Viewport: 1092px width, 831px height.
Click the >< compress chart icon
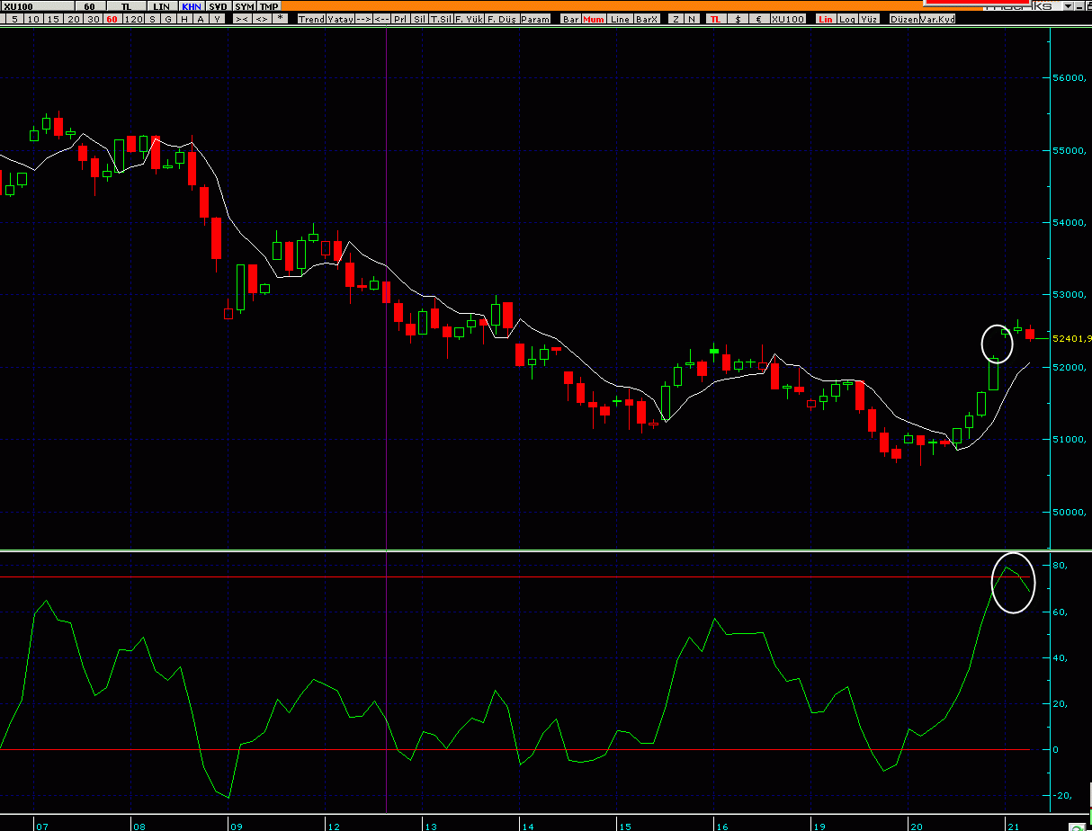pos(242,19)
